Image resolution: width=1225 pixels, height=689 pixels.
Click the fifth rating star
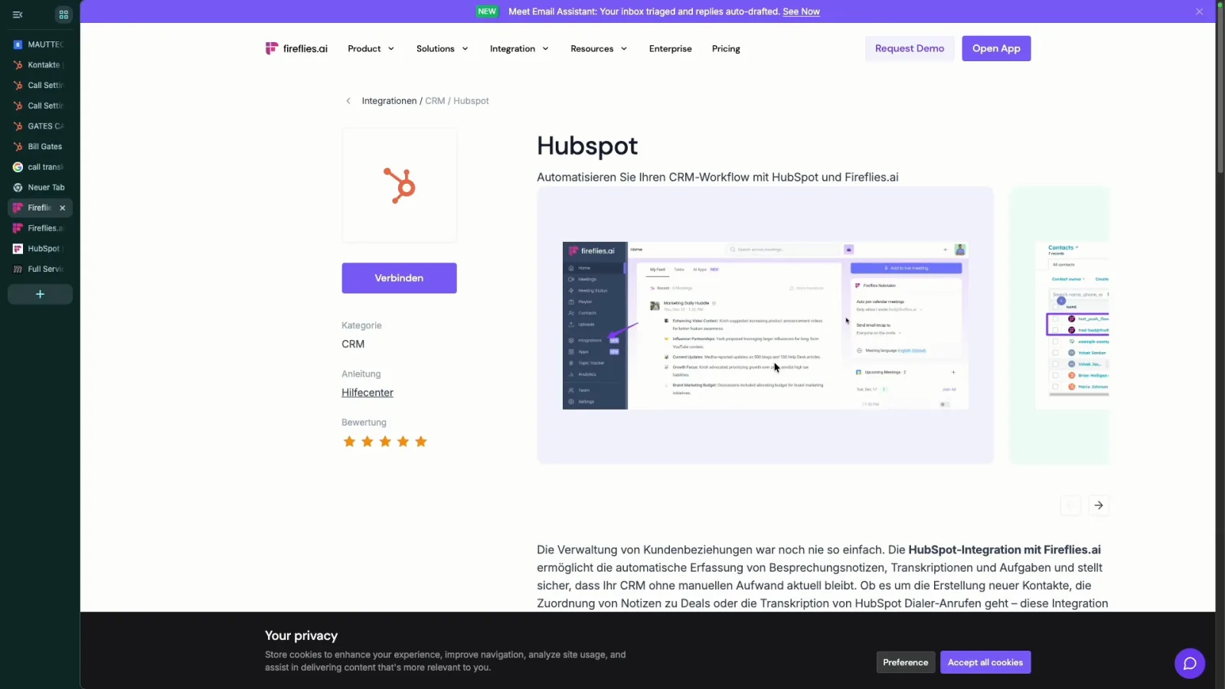click(421, 442)
